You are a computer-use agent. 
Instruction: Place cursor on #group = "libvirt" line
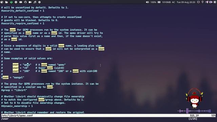click(x=14, y=90)
